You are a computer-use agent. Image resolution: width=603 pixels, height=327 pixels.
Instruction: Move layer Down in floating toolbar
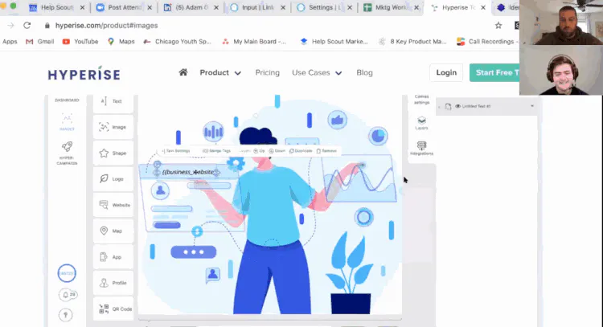[x=277, y=151]
